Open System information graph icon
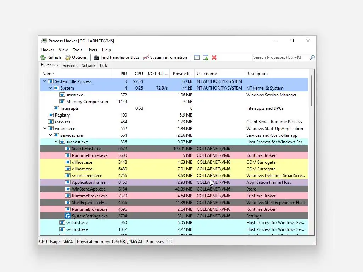The image size is (363, 272). click(146, 57)
